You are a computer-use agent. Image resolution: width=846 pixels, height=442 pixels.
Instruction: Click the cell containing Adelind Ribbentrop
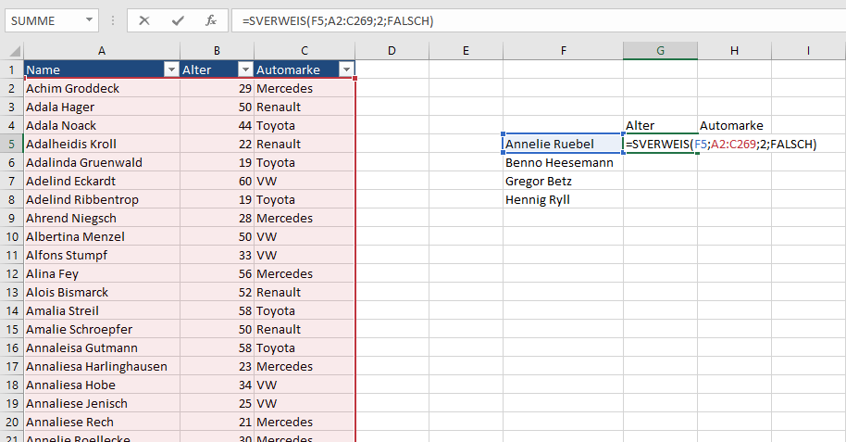click(102, 200)
